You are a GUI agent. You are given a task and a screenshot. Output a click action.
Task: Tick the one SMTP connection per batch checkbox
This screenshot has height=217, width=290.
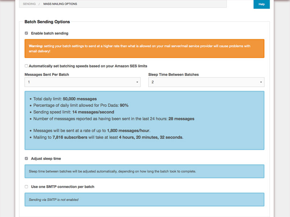[26, 187]
